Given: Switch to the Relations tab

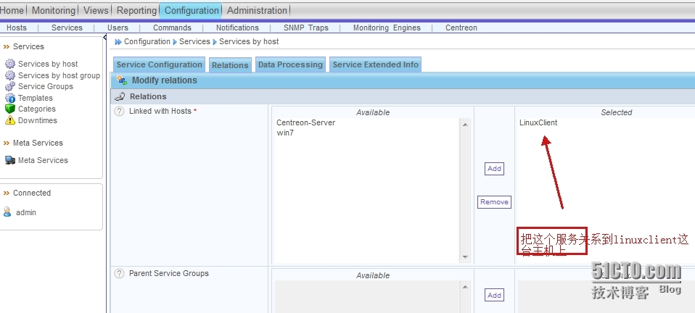Looking at the screenshot, I should (229, 65).
